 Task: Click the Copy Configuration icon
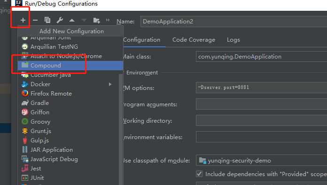point(47,20)
